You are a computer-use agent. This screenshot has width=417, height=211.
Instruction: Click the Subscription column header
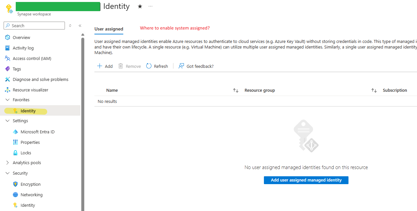click(x=395, y=90)
